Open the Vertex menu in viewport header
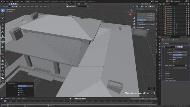 click(x=37, y=7)
